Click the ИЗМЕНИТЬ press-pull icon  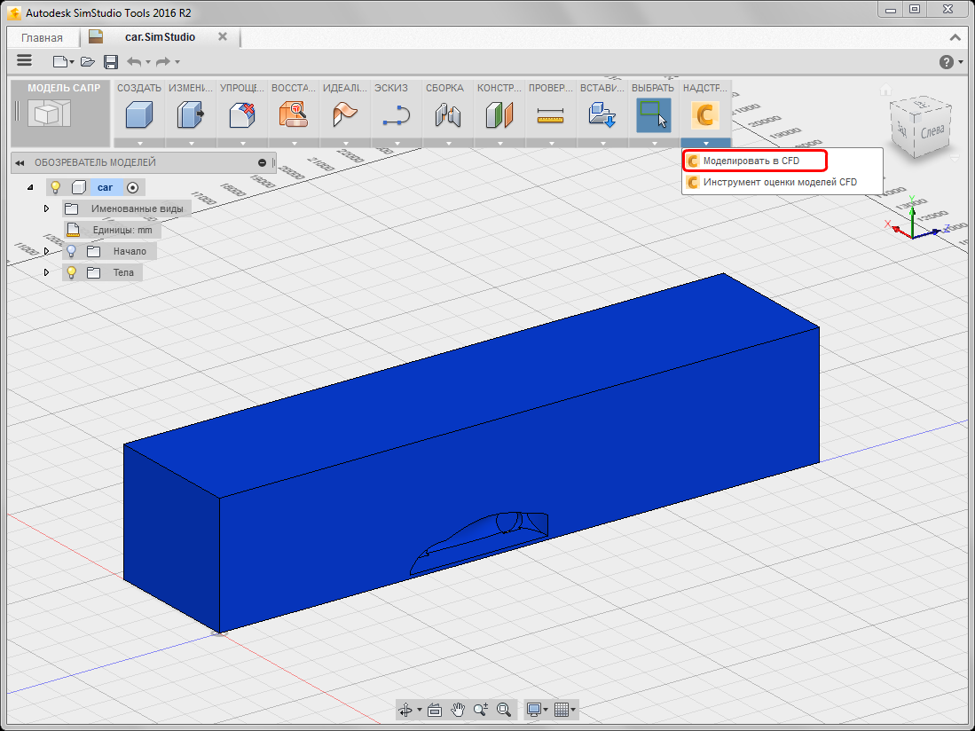191,115
